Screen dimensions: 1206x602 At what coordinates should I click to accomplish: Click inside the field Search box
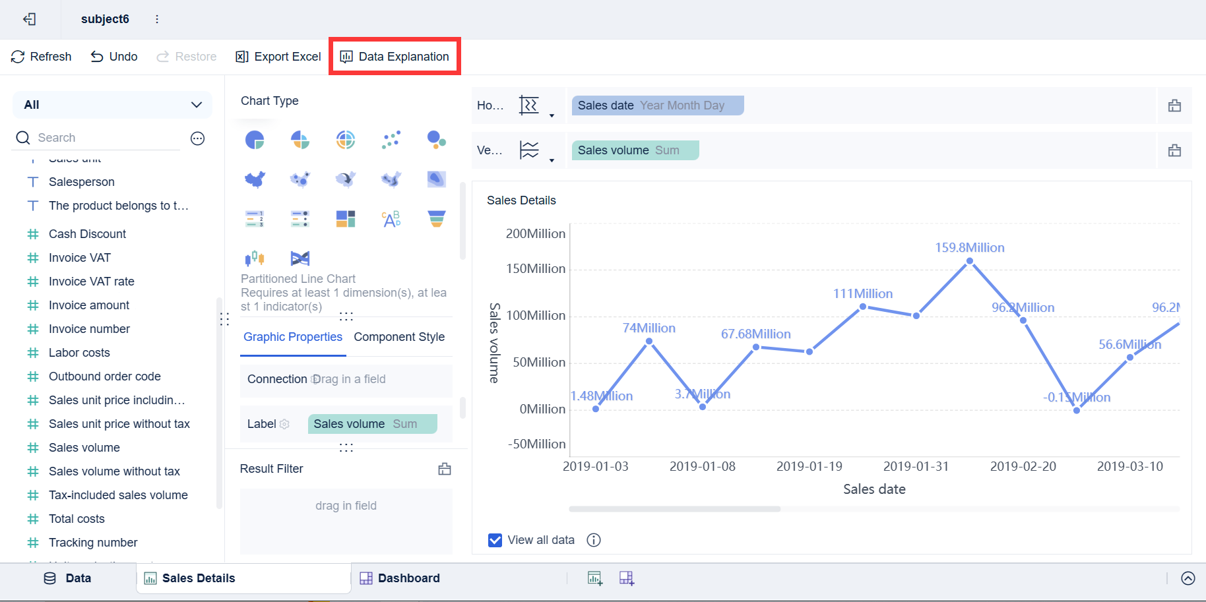pos(99,137)
